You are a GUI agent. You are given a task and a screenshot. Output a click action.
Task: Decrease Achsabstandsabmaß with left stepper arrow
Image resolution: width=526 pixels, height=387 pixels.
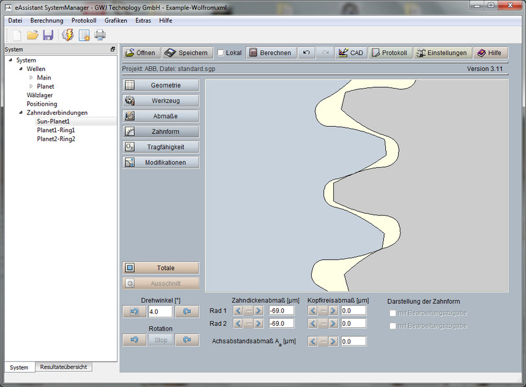tap(313, 341)
